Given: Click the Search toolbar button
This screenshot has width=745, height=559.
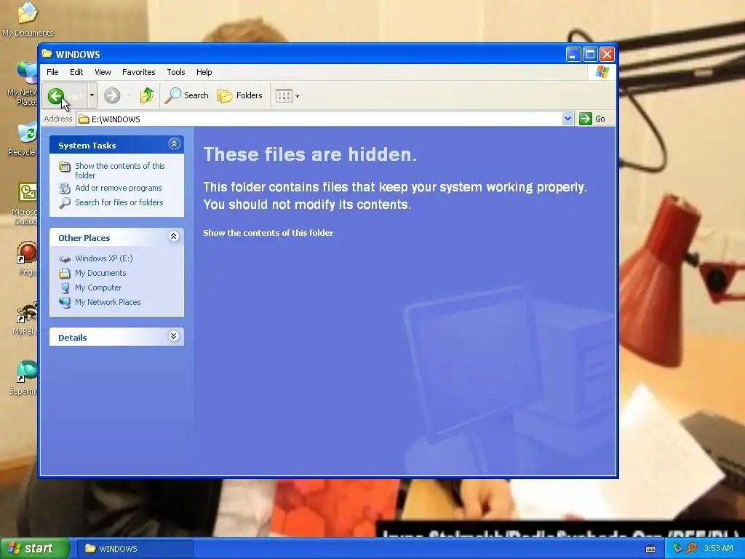Looking at the screenshot, I should point(187,95).
